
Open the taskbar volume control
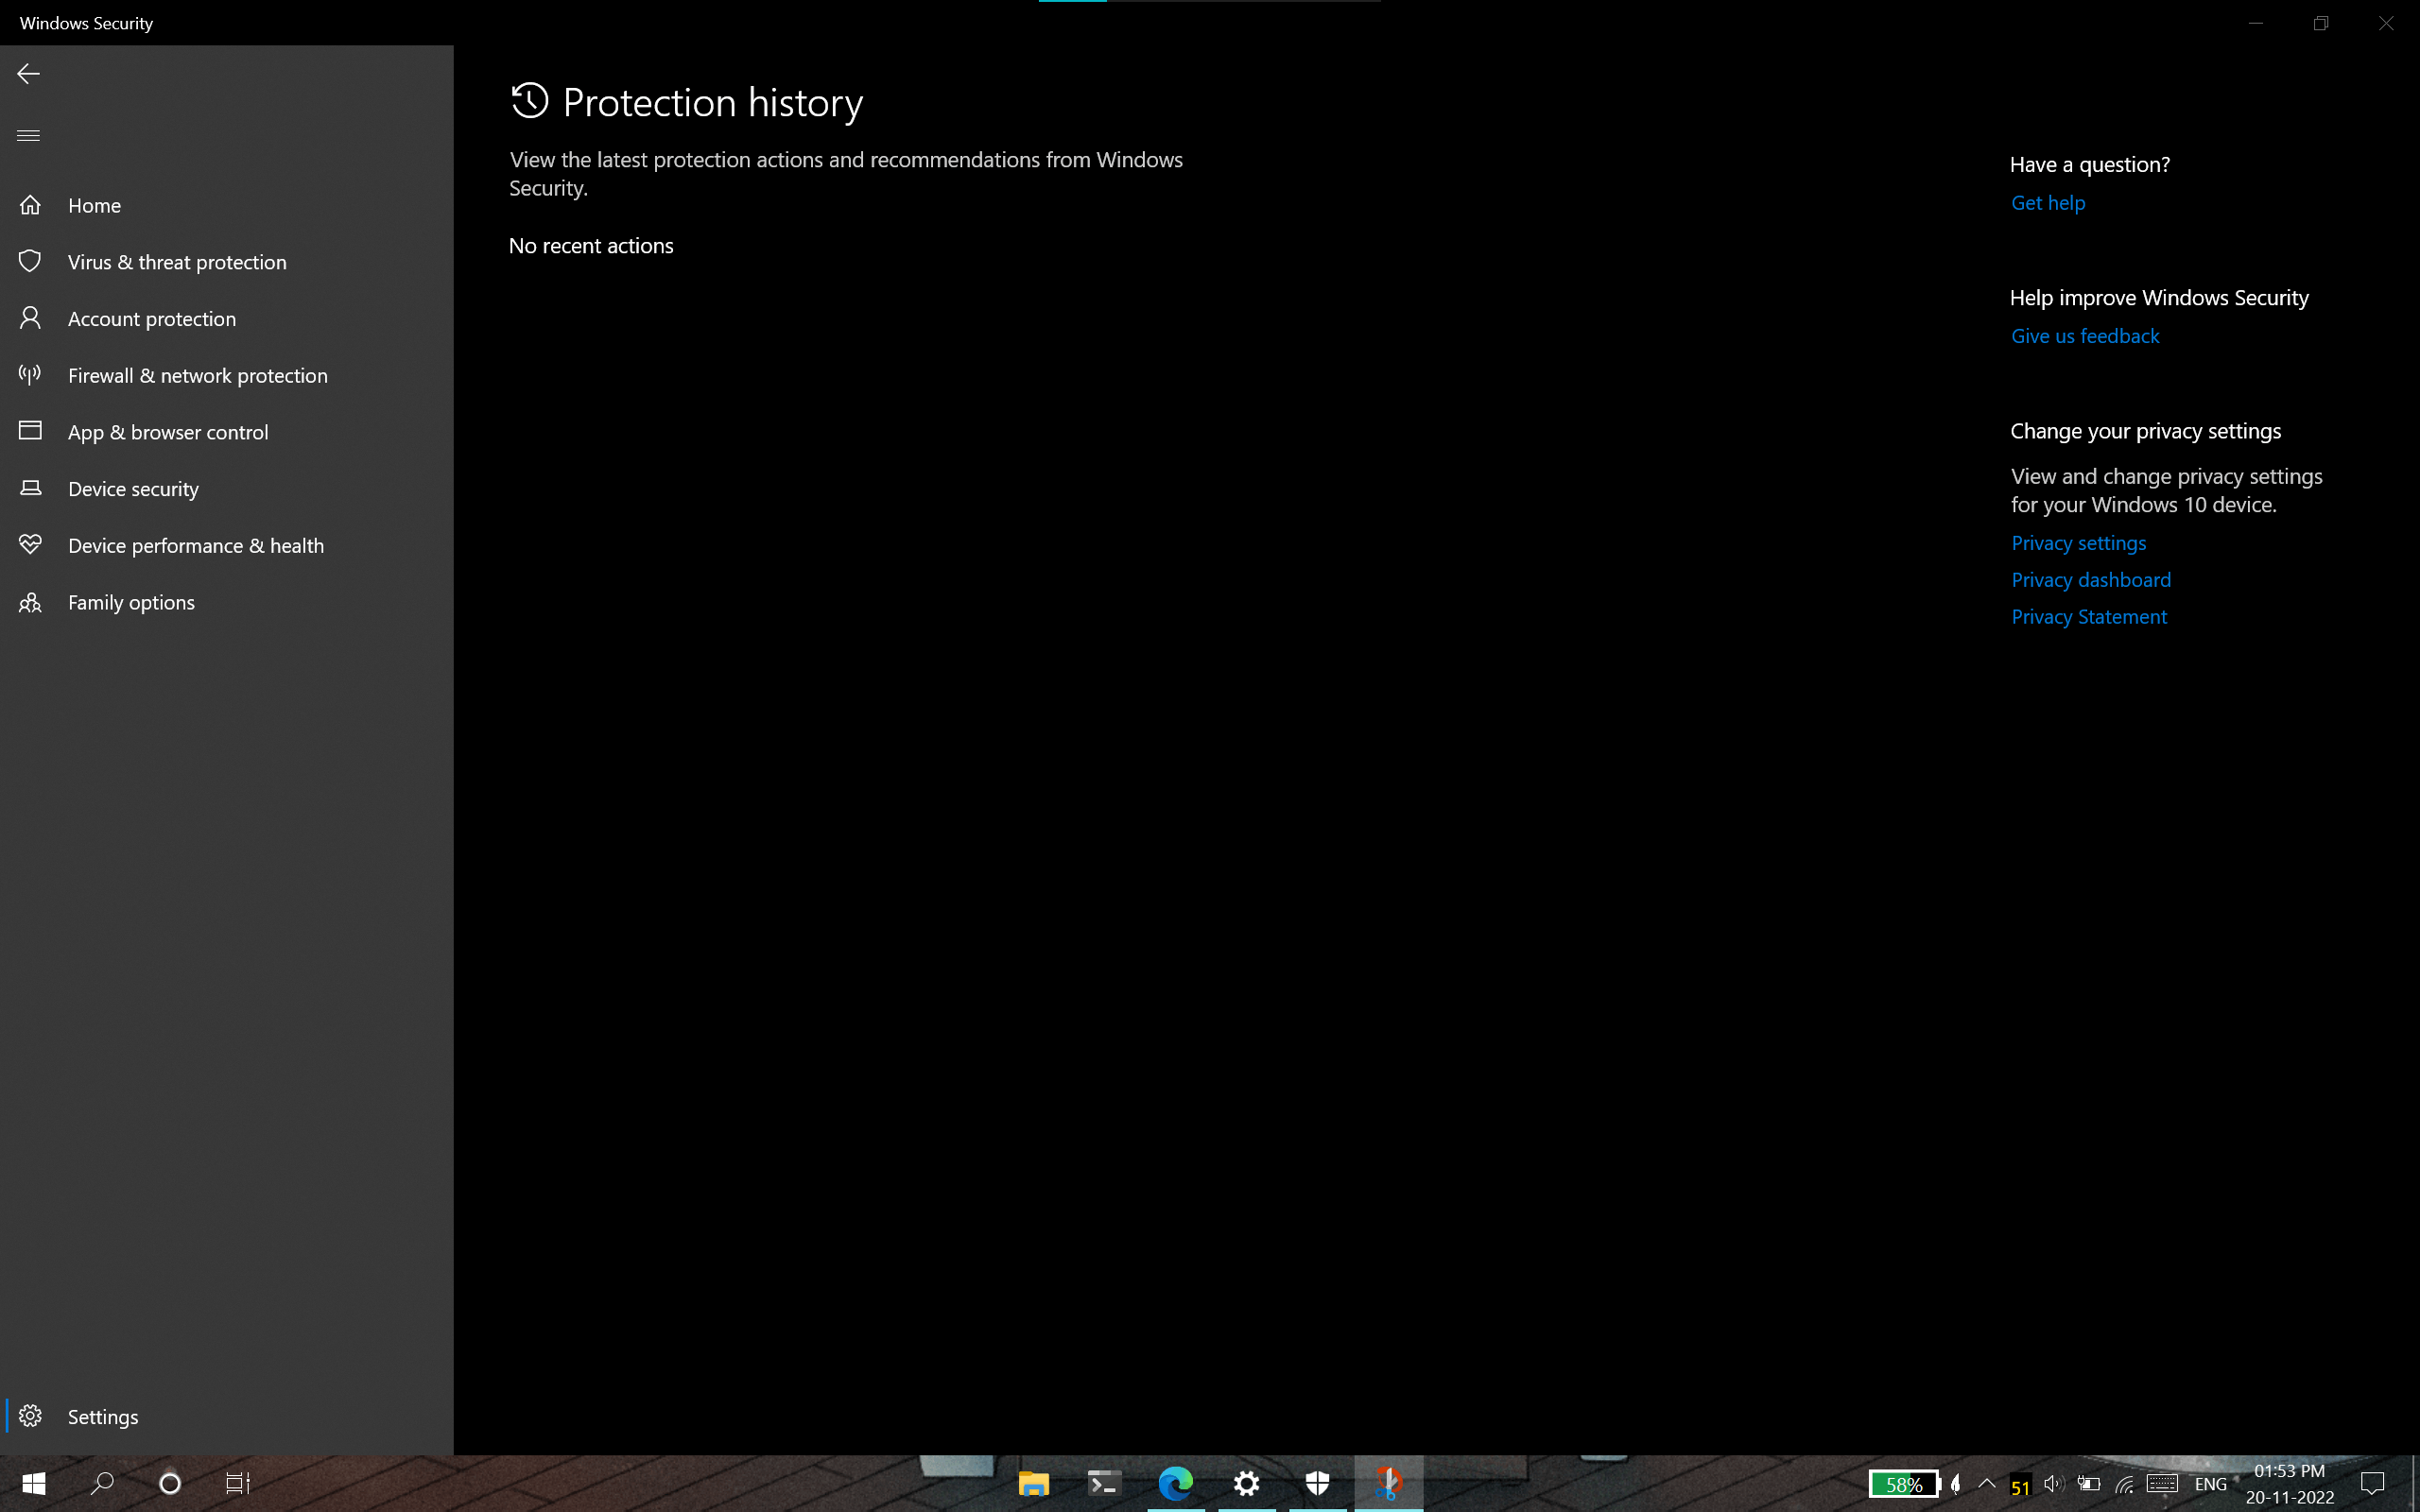(2053, 1484)
